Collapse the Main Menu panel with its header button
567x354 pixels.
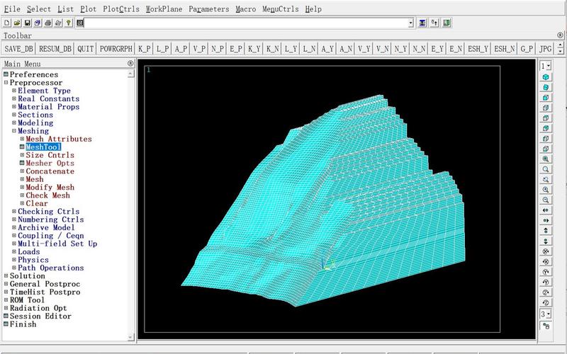coord(130,63)
